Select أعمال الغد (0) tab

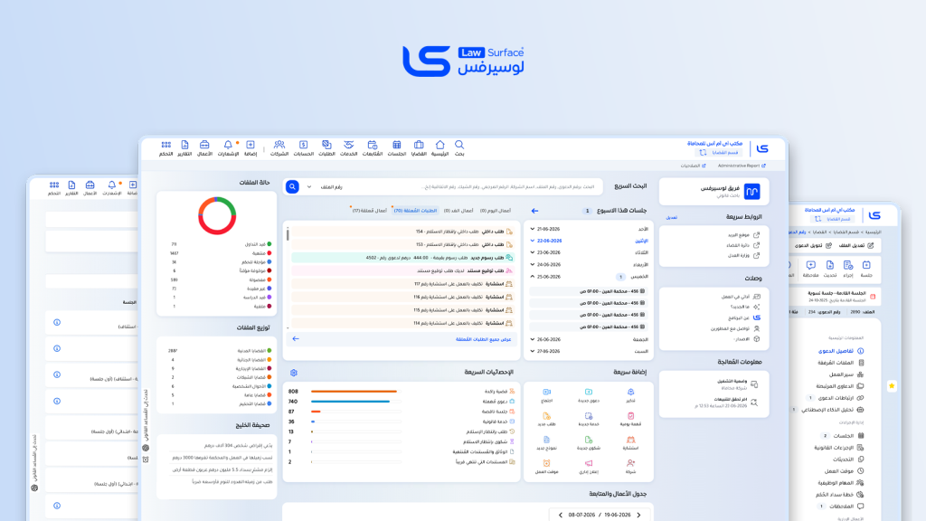tap(458, 210)
